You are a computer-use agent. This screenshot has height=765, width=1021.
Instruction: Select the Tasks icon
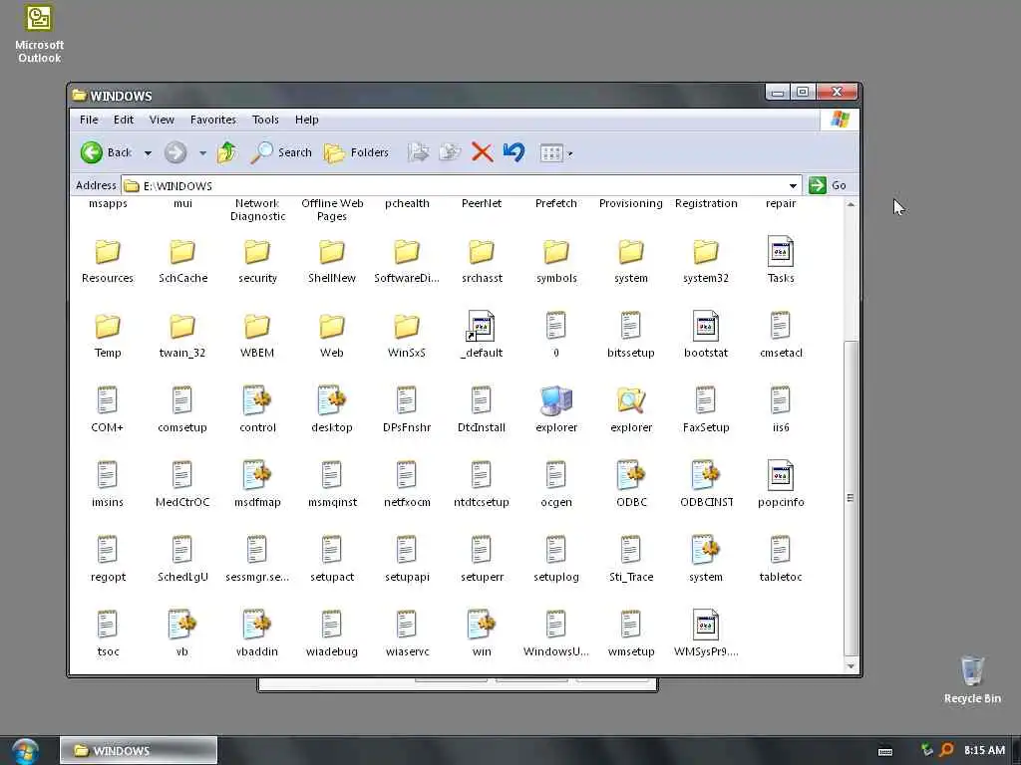(781, 260)
